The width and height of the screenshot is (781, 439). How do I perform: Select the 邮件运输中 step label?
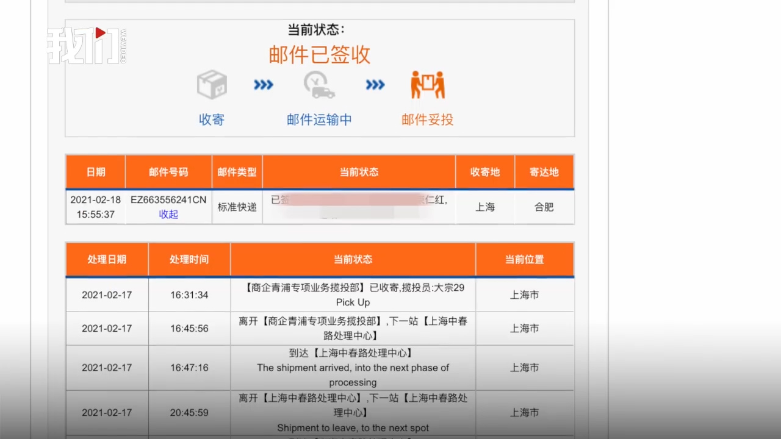tap(319, 120)
